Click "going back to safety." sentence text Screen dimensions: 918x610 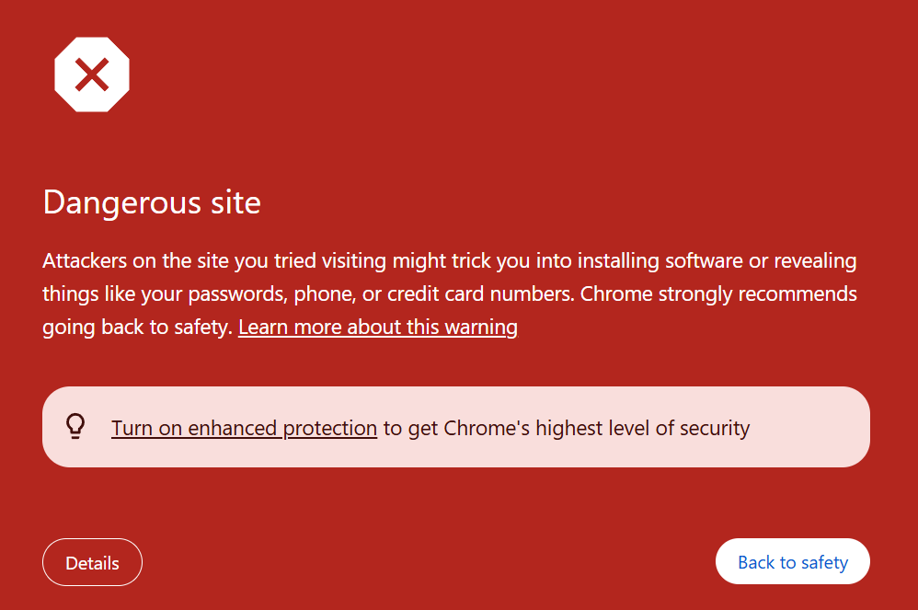pyautogui.click(x=138, y=328)
